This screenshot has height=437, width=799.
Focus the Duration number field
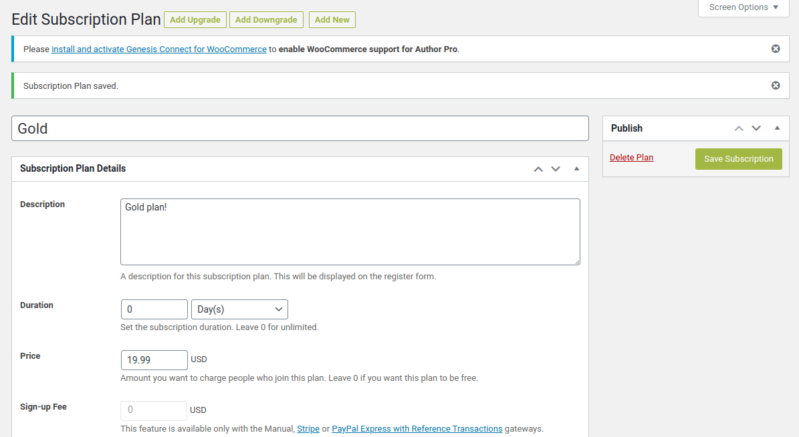(154, 309)
